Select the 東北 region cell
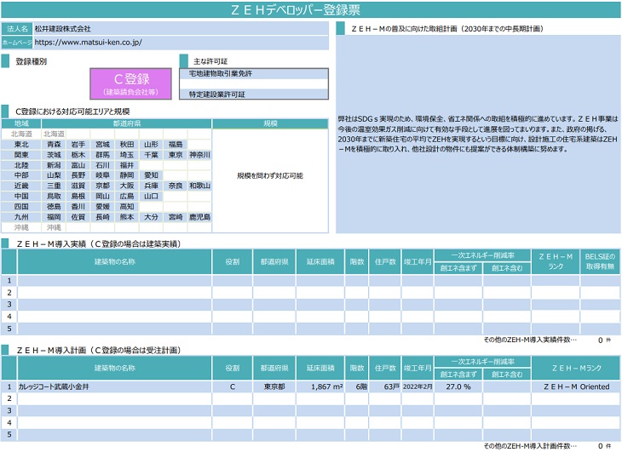The image size is (622, 452). click(21, 145)
